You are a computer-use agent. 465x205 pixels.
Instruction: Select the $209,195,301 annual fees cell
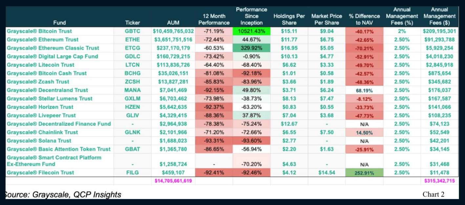coord(439,31)
